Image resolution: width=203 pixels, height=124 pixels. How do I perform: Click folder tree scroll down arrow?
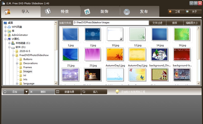(x=56, y=83)
